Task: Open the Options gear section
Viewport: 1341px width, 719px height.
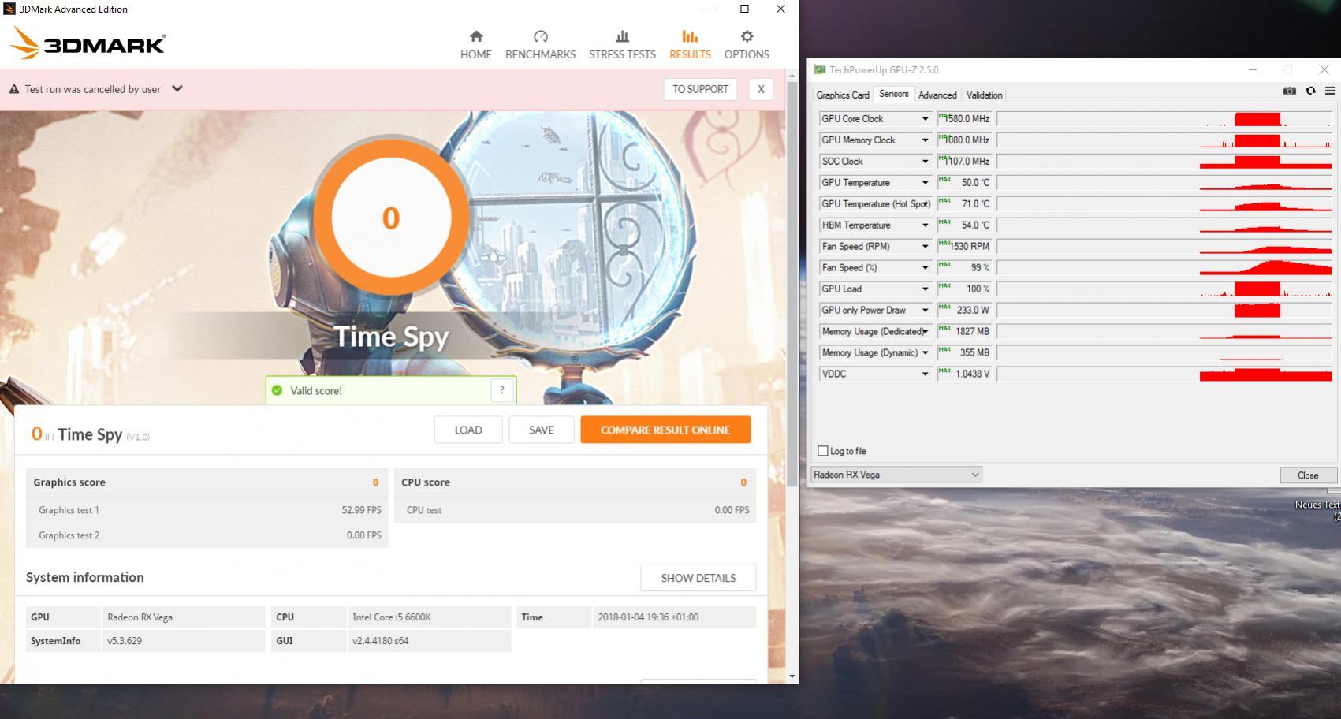Action: click(x=747, y=45)
